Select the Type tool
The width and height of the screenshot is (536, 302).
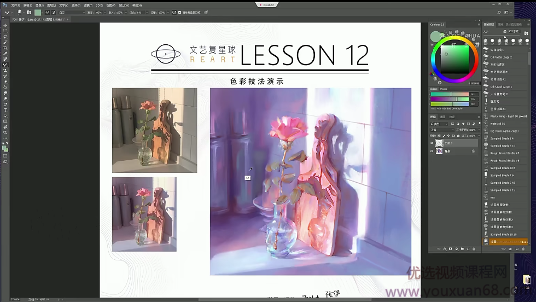(x=5, y=110)
